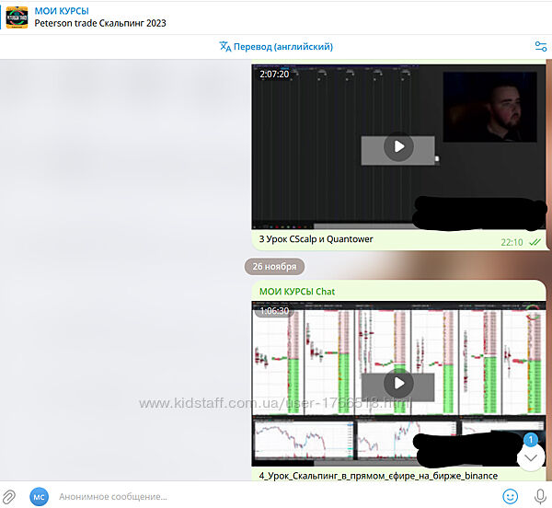Click the 26 ноября date chip

coord(274,267)
